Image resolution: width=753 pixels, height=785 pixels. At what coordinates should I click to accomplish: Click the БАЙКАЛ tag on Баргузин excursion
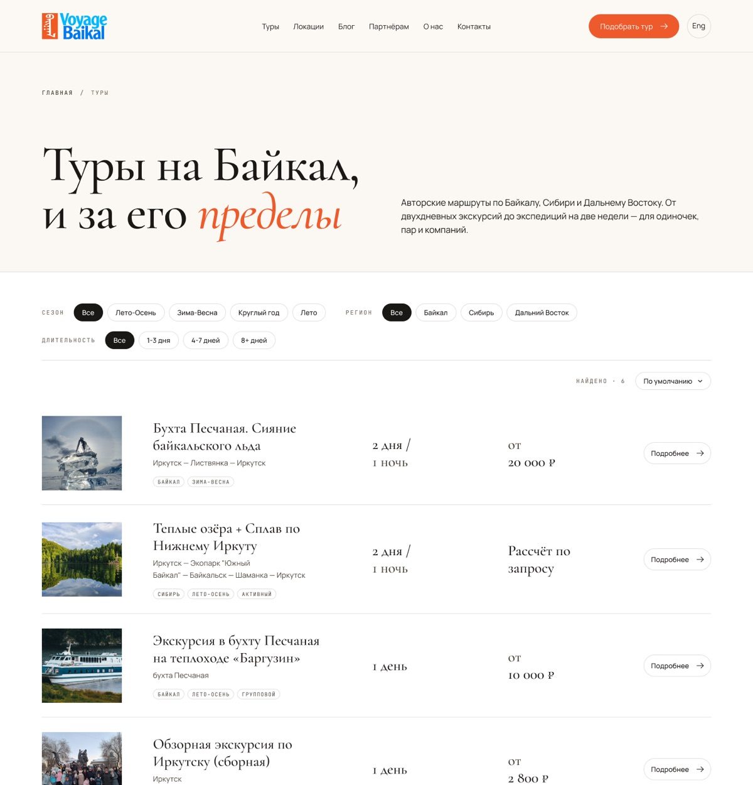point(169,695)
